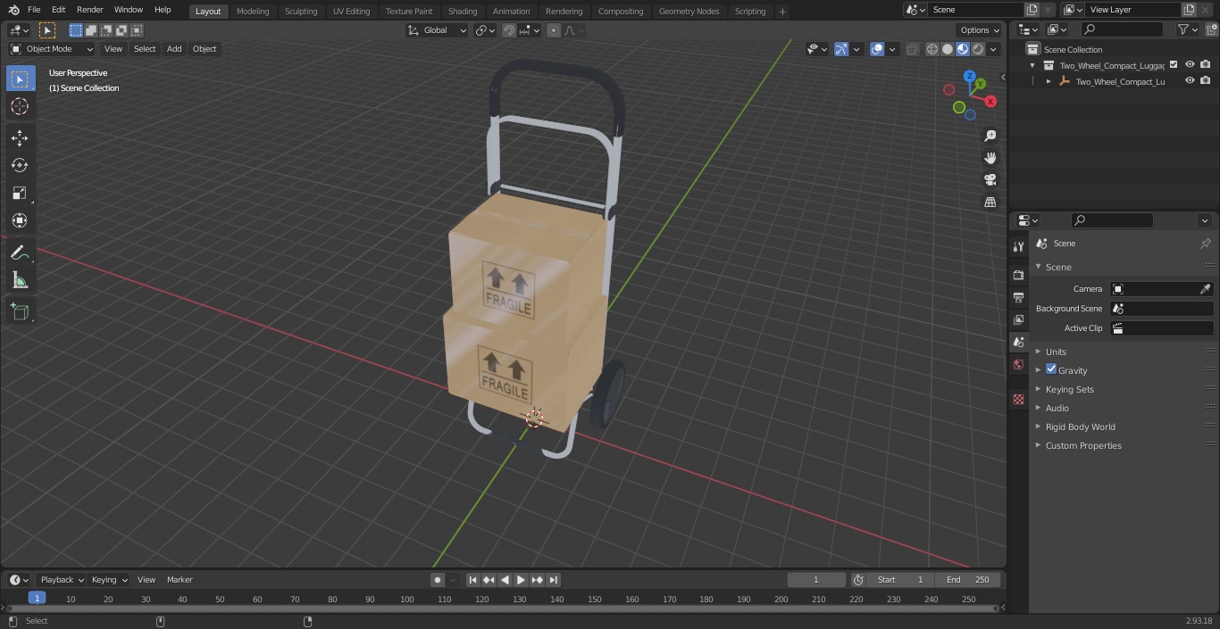Toggle viewport overlays

pos(877,49)
